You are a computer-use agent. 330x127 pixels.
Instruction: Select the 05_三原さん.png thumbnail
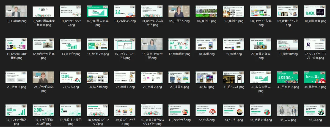click(179, 12)
